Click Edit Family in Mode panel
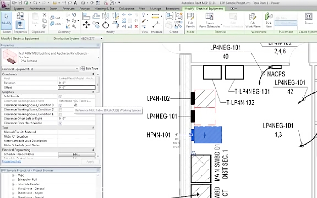317x198 pixels. 190,21
